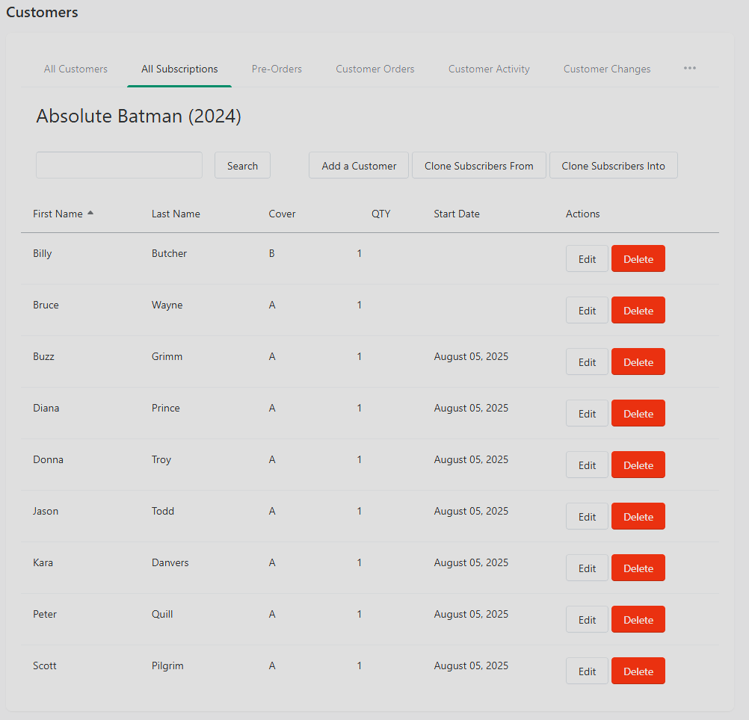The width and height of the screenshot is (749, 720).
Task: Click the first name Diana
Action: (46, 408)
